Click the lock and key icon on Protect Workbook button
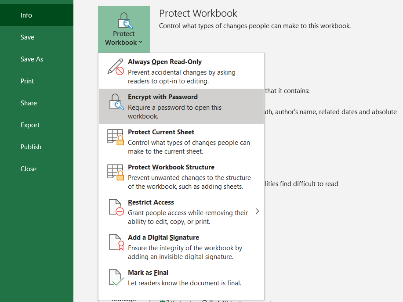The image size is (403, 302). pos(125,21)
